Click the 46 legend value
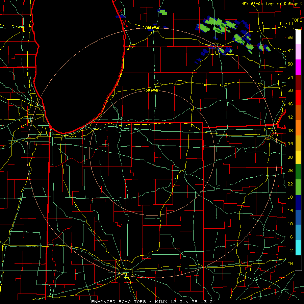 pyautogui.click(x=290, y=104)
